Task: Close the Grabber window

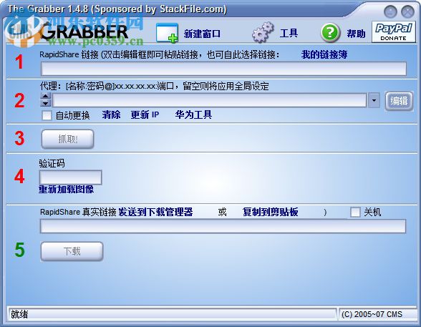Action: click(x=407, y=11)
